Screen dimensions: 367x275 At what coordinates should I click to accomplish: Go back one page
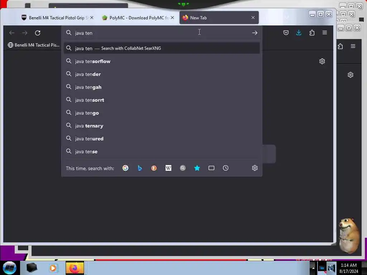tap(12, 33)
